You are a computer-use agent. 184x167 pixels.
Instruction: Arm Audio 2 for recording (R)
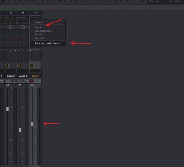tap(7, 81)
